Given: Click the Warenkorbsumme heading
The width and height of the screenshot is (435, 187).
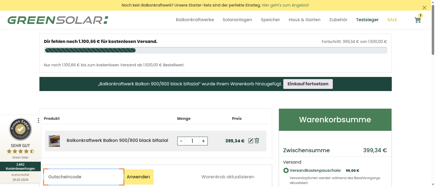Looking at the screenshot, I should tap(335, 120).
